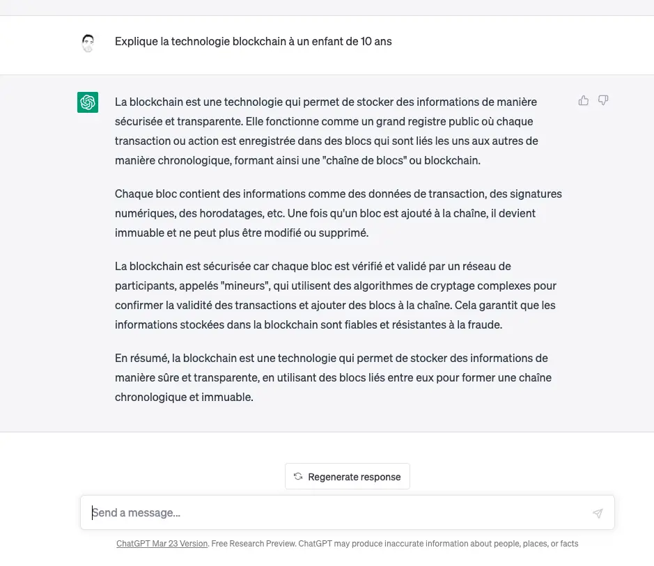The height and width of the screenshot is (566, 654).
Task: Open the ChatGPT Mar 23 Version link
Action: pyautogui.click(x=162, y=544)
